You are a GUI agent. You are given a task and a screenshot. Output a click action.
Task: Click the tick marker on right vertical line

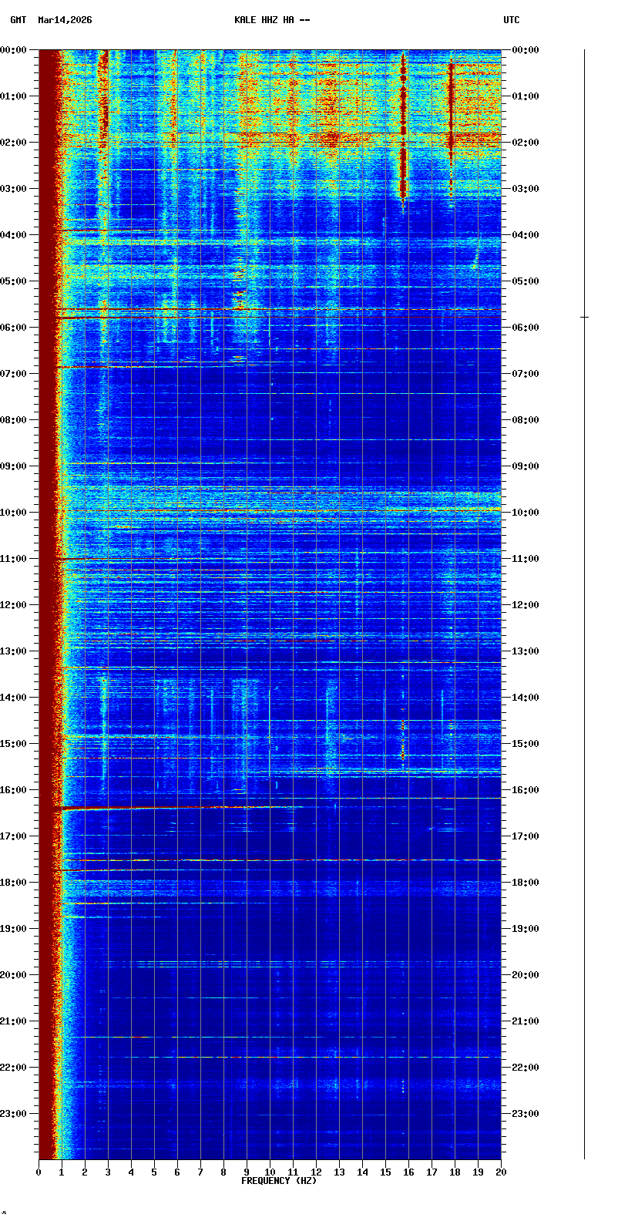point(584,317)
